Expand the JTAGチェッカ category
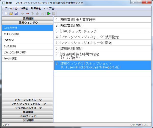The width and height of the screenshot is (153, 128). 28,116
